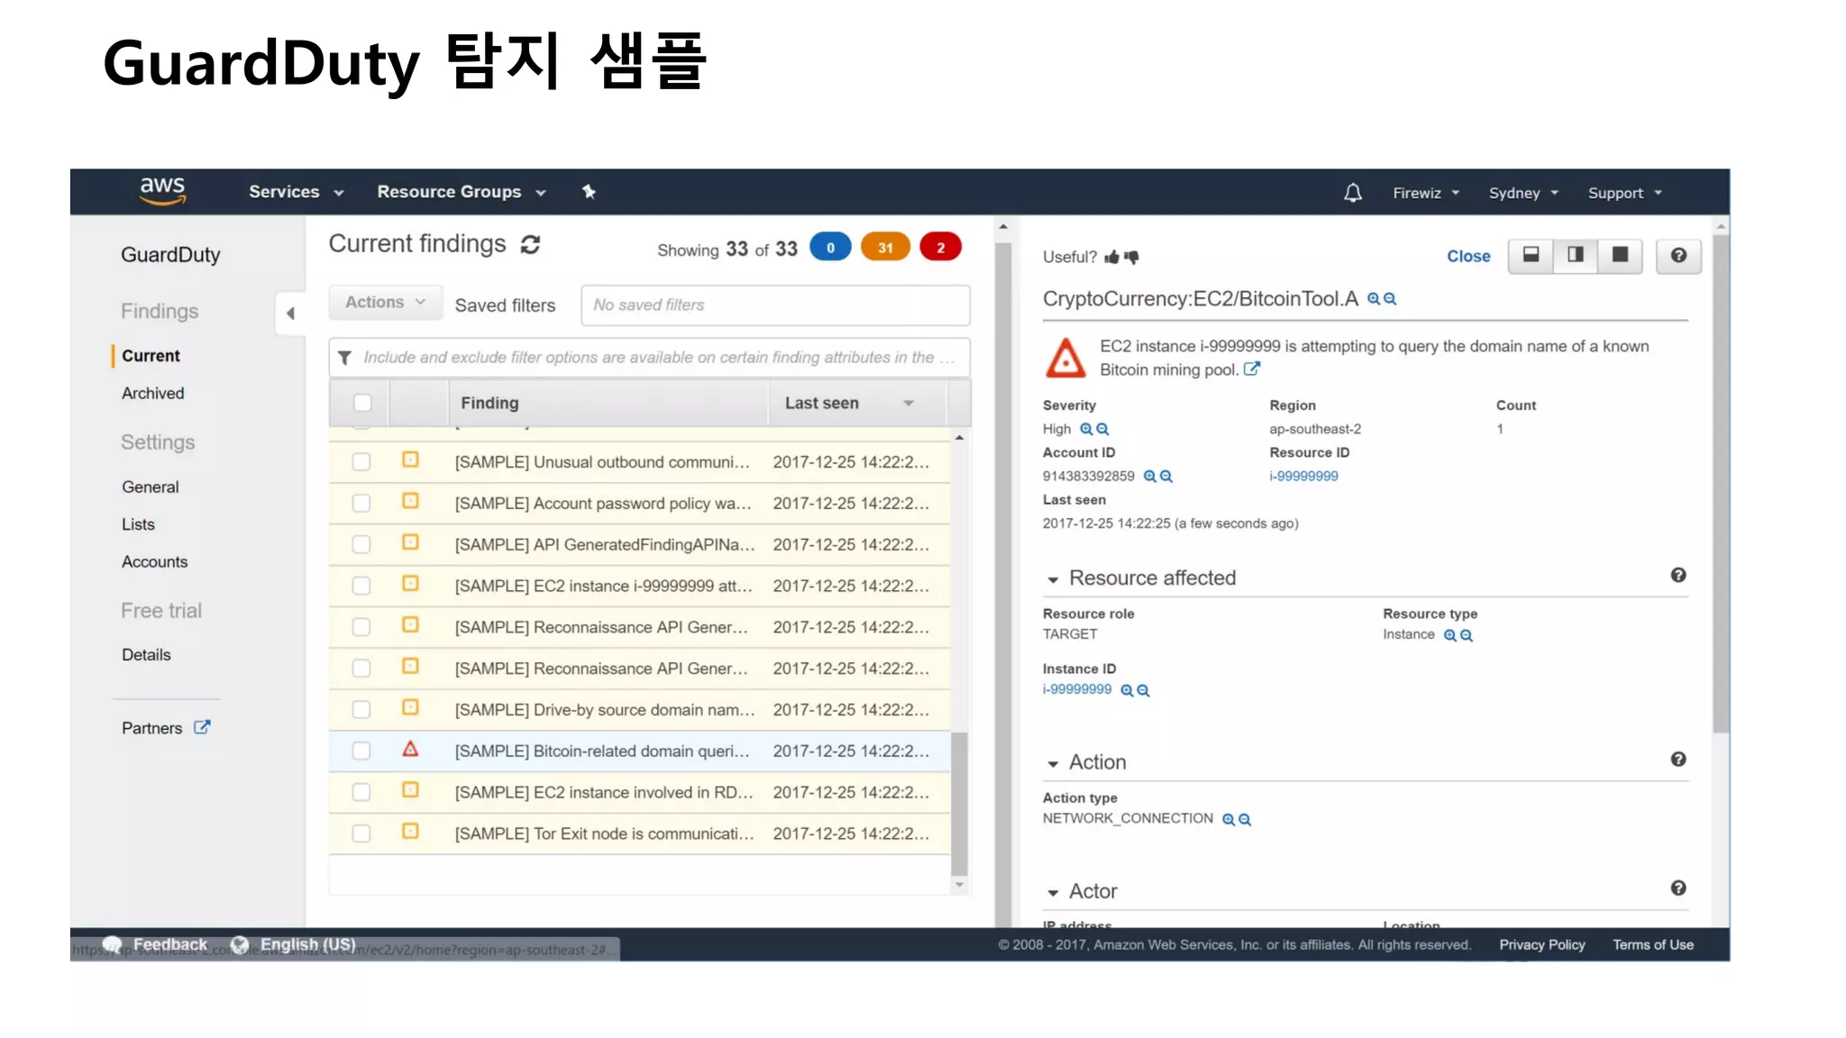Open the Terms of Use link
Viewport: 1846px width, 1038px height.
click(1652, 944)
